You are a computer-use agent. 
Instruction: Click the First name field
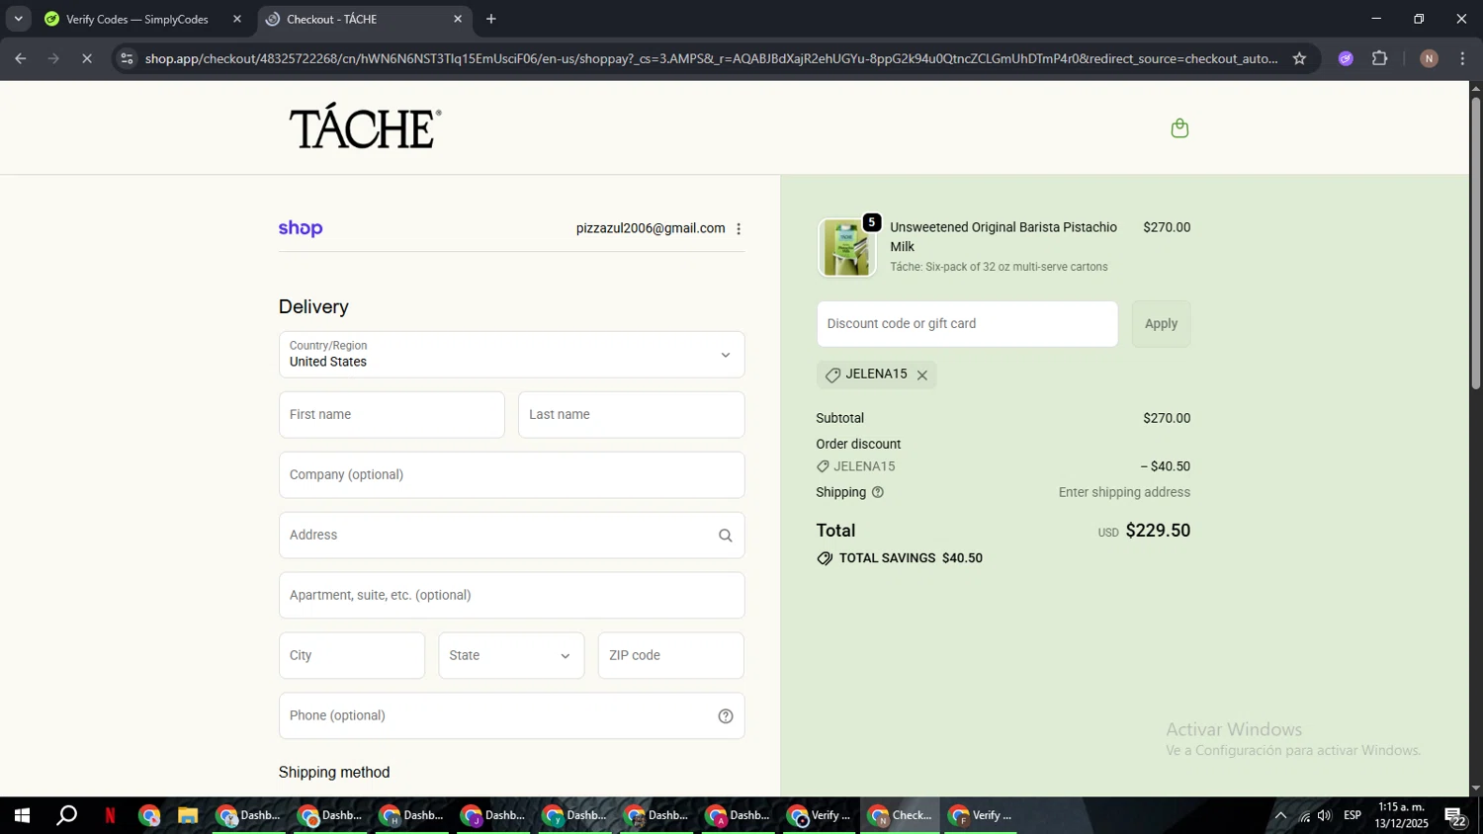pos(392,415)
